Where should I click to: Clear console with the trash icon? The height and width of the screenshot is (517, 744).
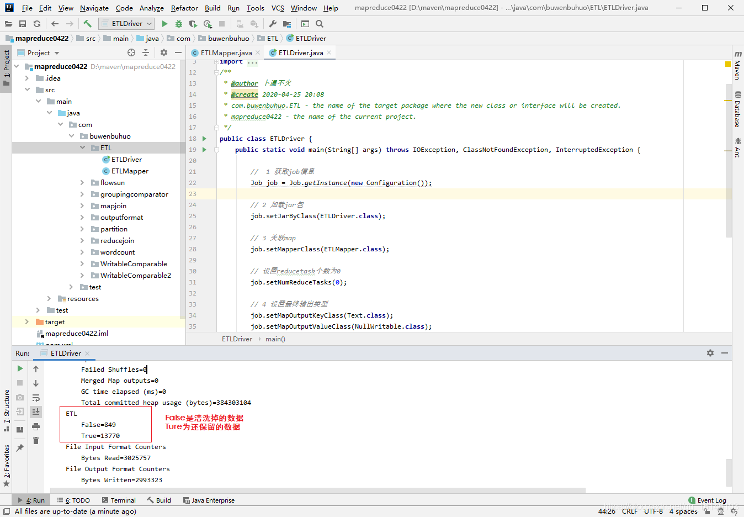tap(36, 440)
